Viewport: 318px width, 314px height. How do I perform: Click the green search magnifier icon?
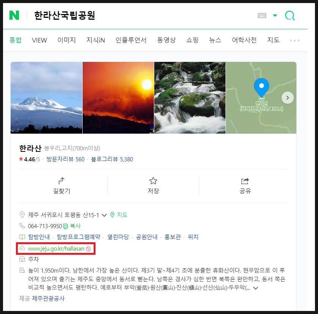(x=290, y=16)
